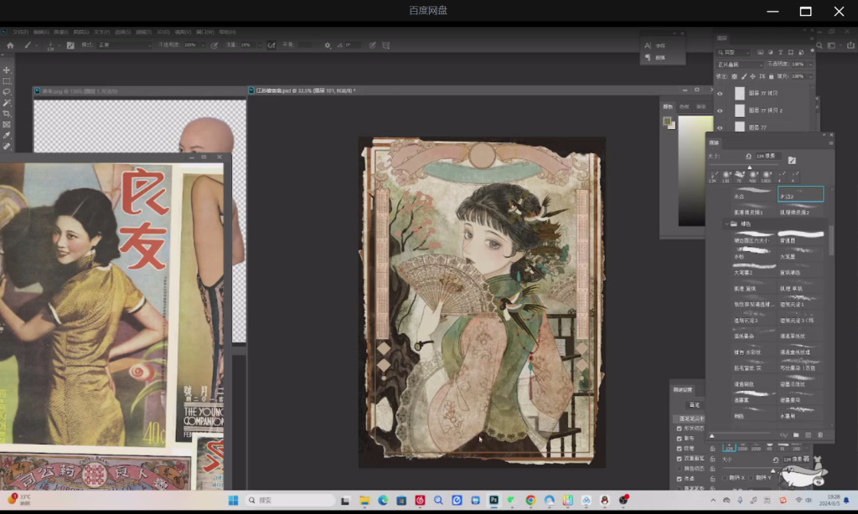858x514 pixels.
Task: Delete brush with the trash icon in Brushes panel
Action: point(822,435)
